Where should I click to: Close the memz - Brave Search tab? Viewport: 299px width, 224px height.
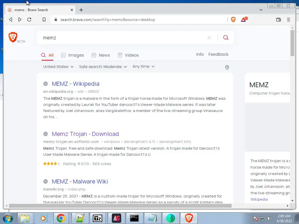72,10
